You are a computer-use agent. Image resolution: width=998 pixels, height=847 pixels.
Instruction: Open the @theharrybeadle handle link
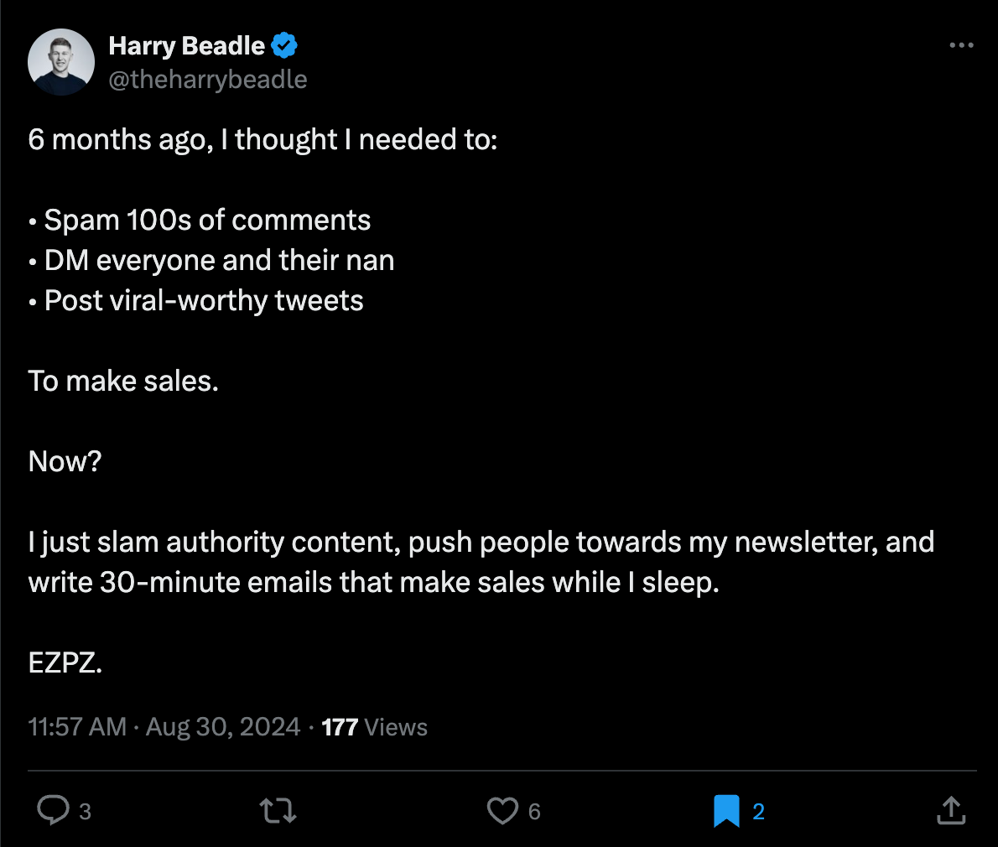point(208,80)
